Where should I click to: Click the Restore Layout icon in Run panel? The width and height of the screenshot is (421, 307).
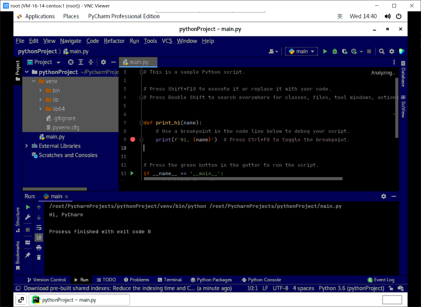click(28, 242)
